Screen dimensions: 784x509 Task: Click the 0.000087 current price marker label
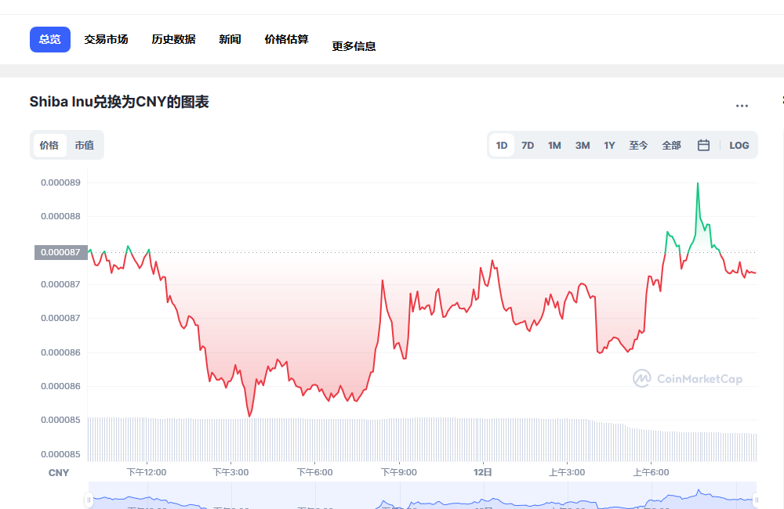click(x=61, y=252)
